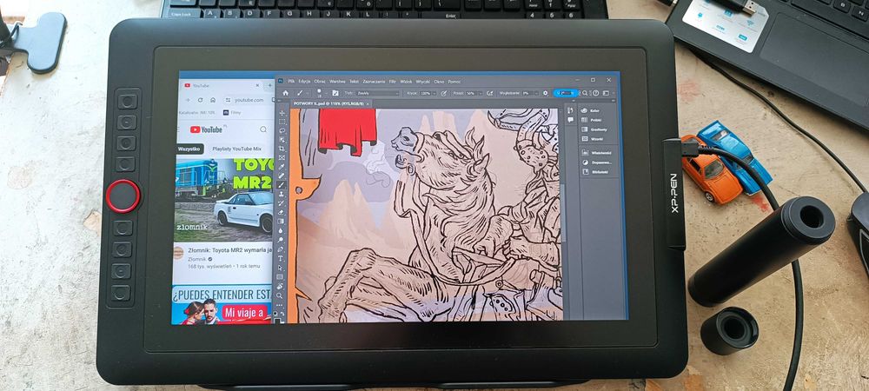Screen dimensions: 869x391
Task: Open the Edycja menu
Action: point(304,82)
